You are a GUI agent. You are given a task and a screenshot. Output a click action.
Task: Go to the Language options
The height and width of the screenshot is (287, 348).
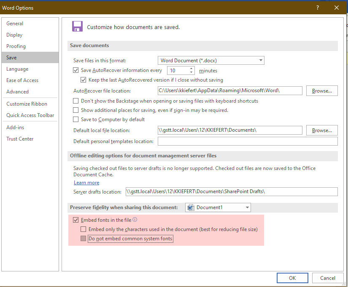click(30, 69)
